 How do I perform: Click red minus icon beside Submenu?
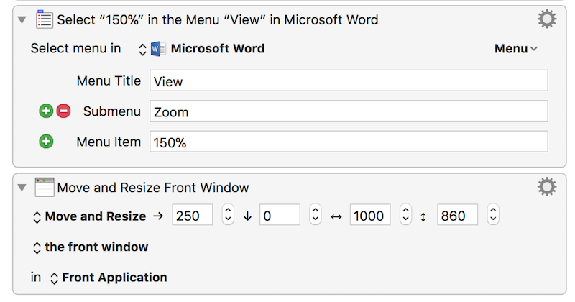[63, 111]
